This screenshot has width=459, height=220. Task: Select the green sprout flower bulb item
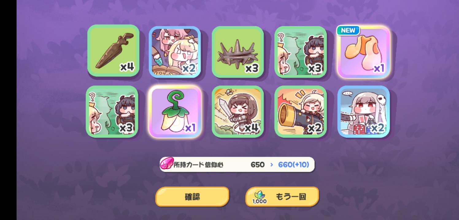click(x=175, y=112)
